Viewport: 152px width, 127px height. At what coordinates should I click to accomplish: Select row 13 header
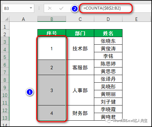pos(5,117)
